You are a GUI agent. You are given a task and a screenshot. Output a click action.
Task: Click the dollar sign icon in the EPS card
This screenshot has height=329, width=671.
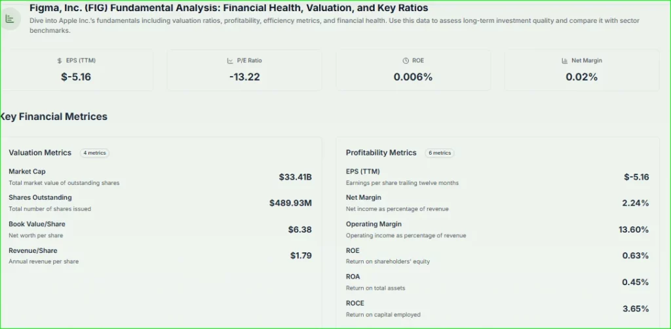(x=60, y=61)
